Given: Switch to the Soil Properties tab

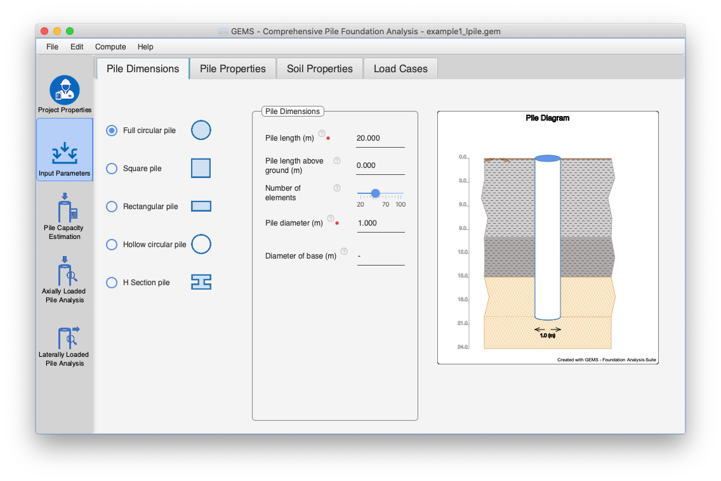Looking at the screenshot, I should (320, 68).
